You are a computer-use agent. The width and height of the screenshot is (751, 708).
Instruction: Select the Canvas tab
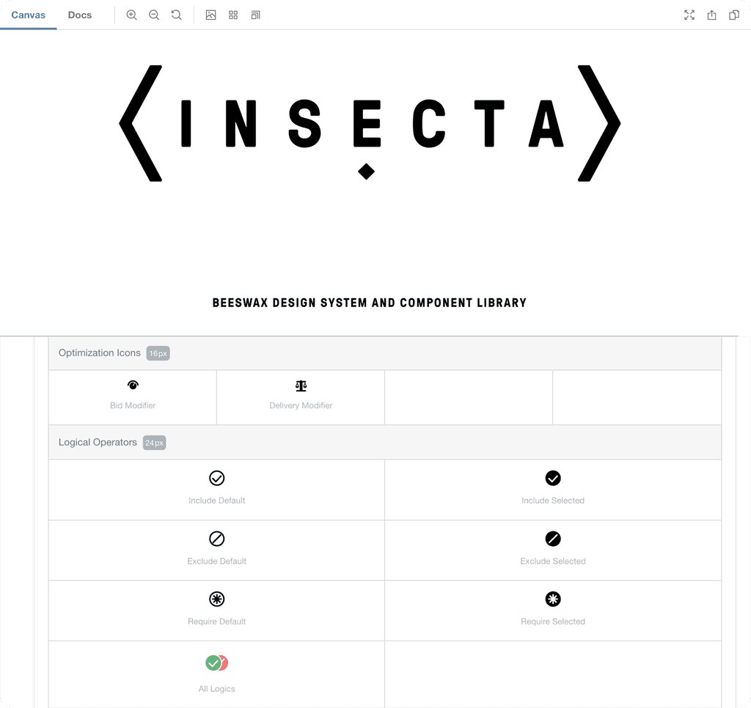(29, 15)
